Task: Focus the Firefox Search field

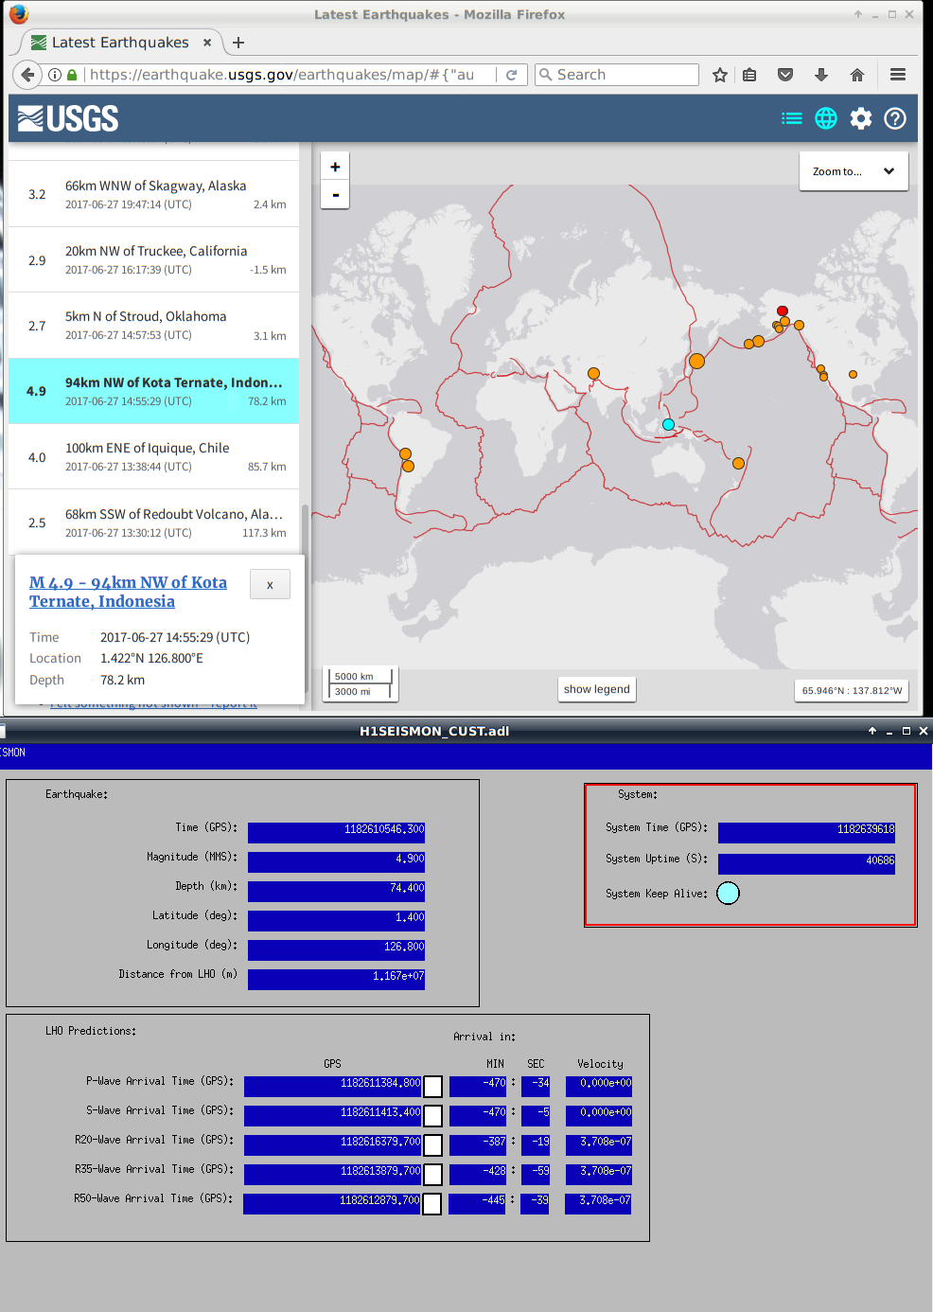Action: tap(617, 75)
